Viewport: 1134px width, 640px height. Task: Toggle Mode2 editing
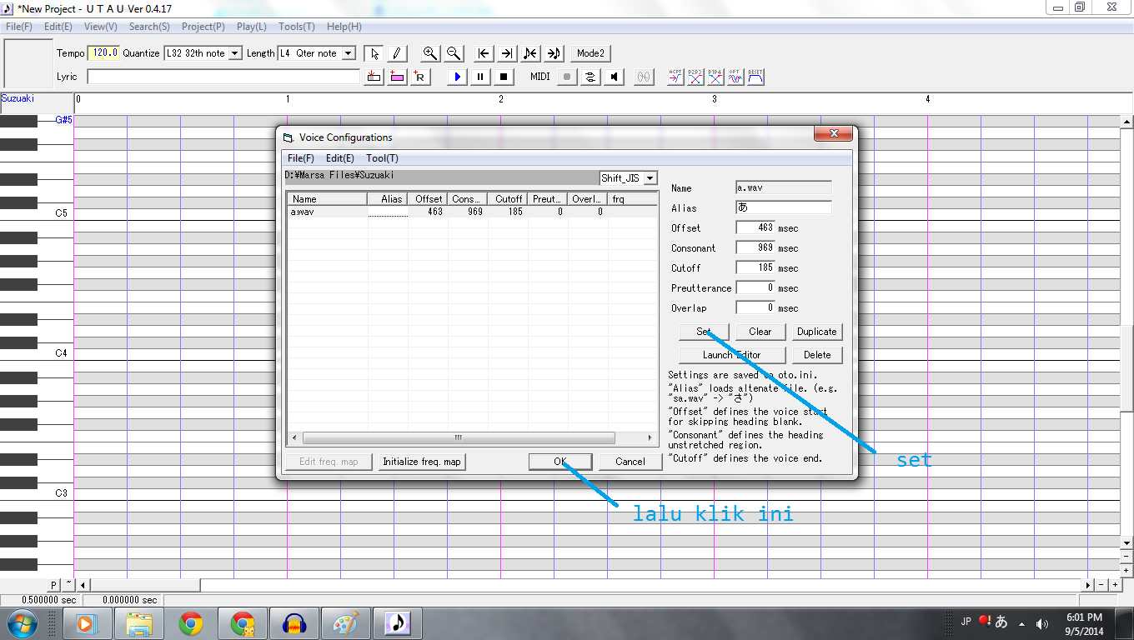(x=590, y=52)
